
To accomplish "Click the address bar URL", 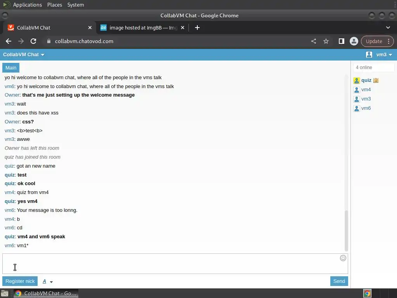I will point(84,41).
